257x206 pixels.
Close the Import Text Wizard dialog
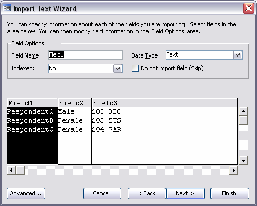click(249, 8)
